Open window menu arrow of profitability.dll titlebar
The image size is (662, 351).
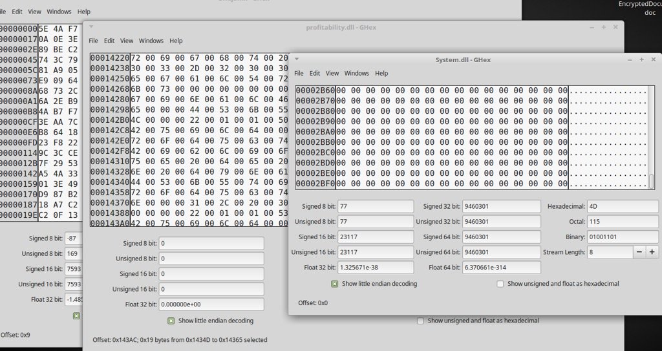coord(91,27)
